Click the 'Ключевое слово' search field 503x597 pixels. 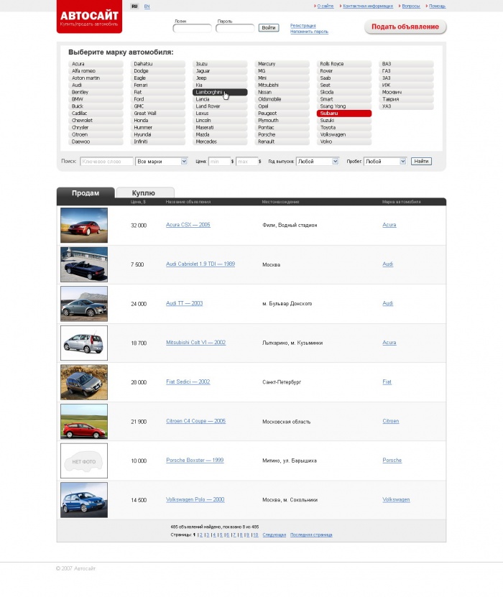point(106,162)
